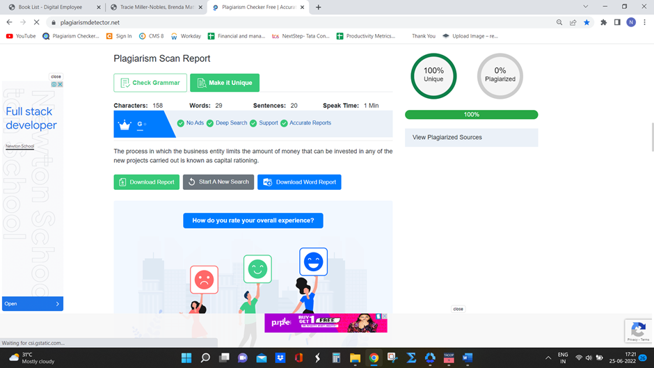Open the tab search dropdown chevron

[x=585, y=7]
